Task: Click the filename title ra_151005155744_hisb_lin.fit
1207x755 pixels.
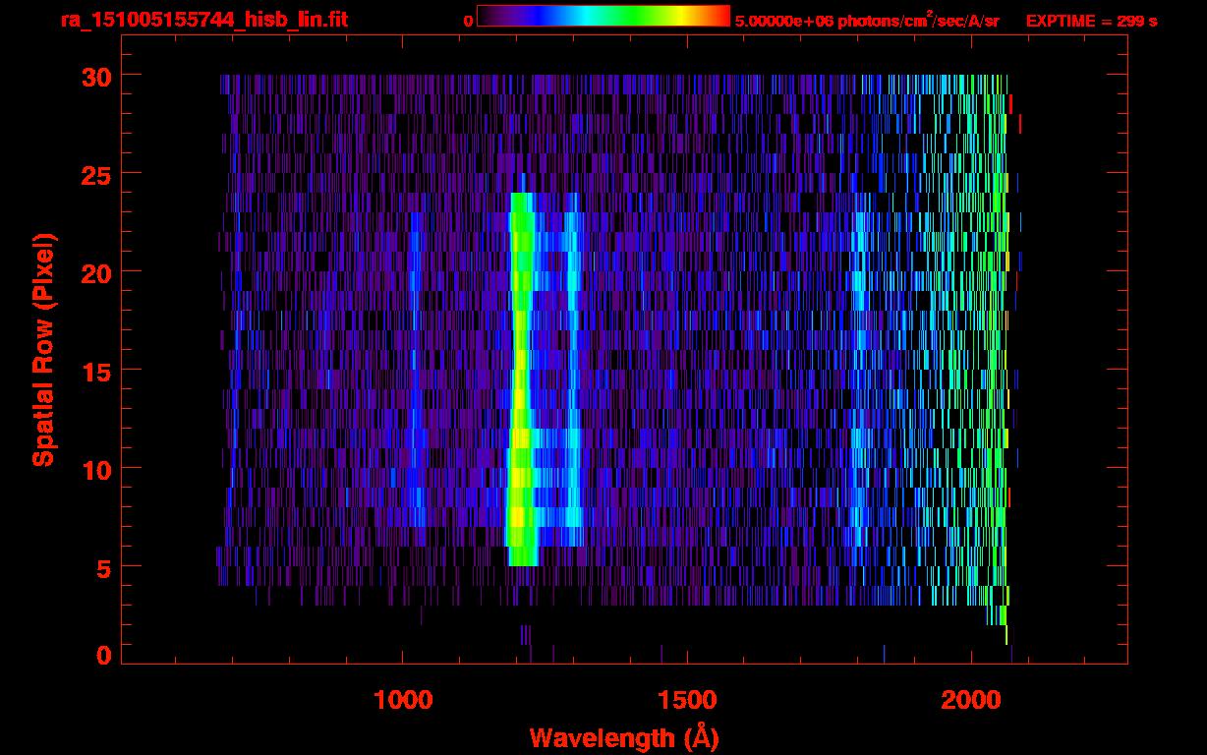Action: click(203, 20)
